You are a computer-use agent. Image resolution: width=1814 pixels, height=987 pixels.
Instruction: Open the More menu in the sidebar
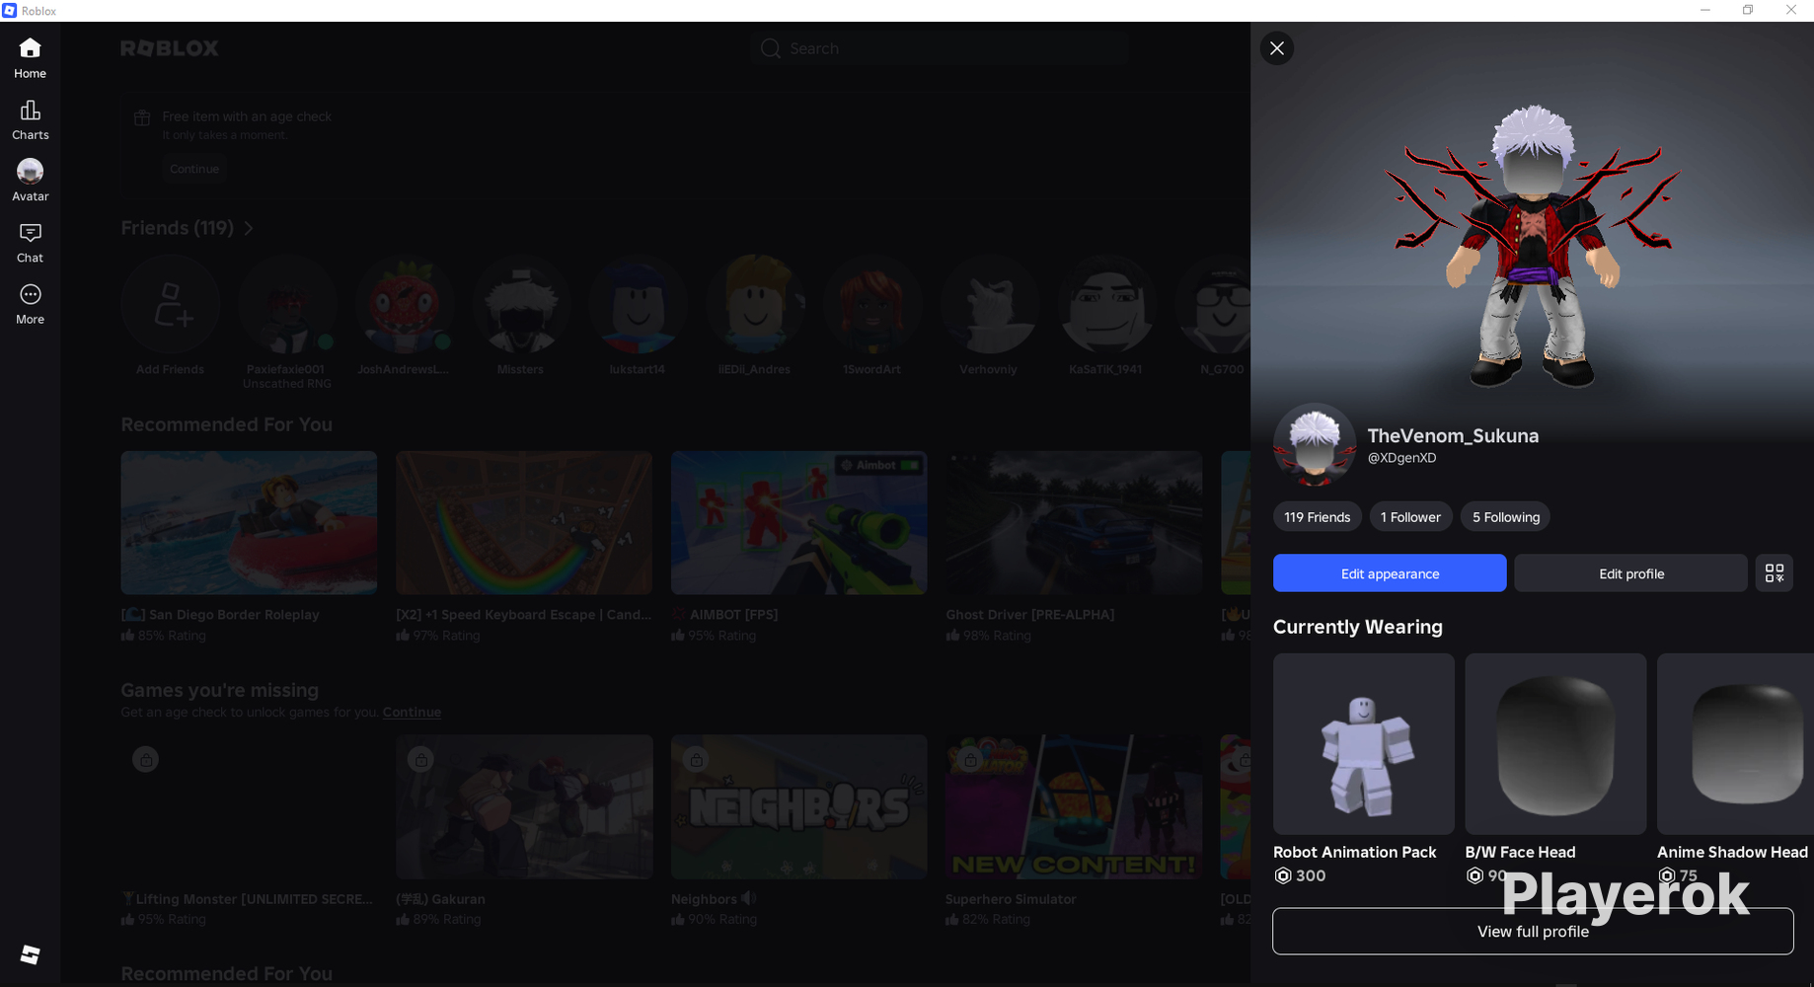pyautogui.click(x=30, y=304)
